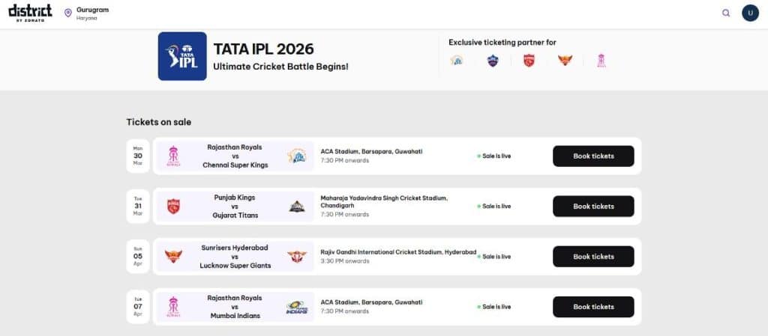Book tickets for Rajasthan Royals vs Mumbai
This screenshot has height=336, width=768.
593,307
